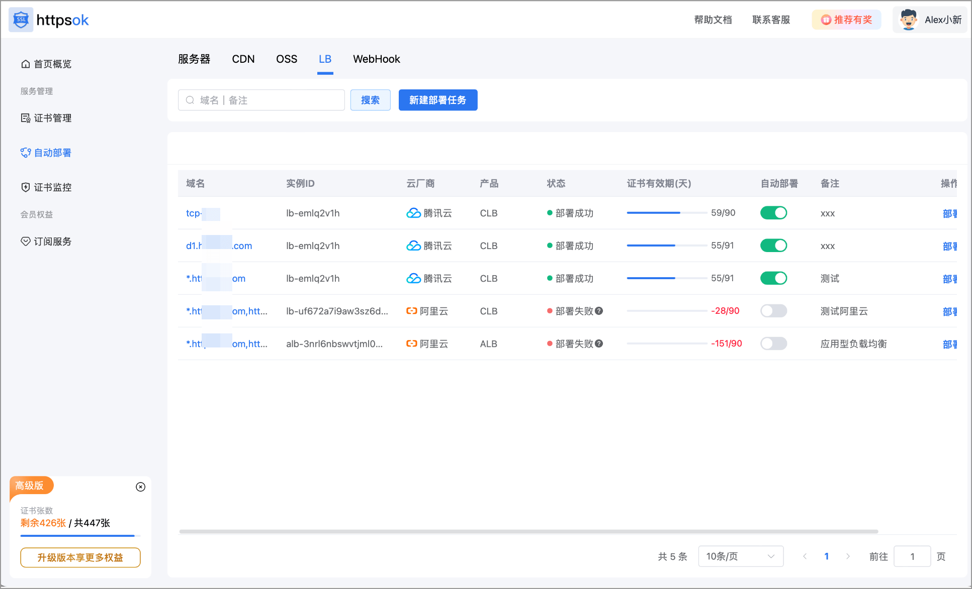The width and height of the screenshot is (972, 589).
Task: Click the 证书管理 certificate icon
Action: coord(25,118)
